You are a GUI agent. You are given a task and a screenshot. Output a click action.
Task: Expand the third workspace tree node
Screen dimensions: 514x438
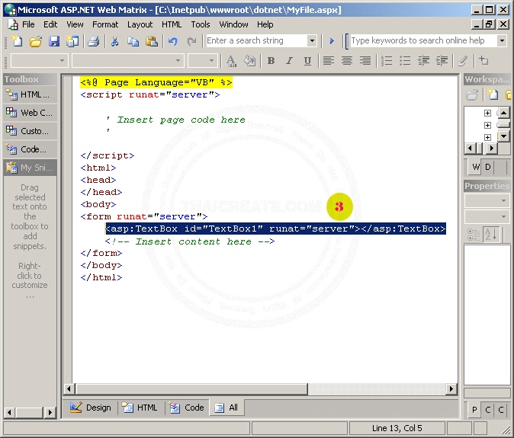point(487,137)
